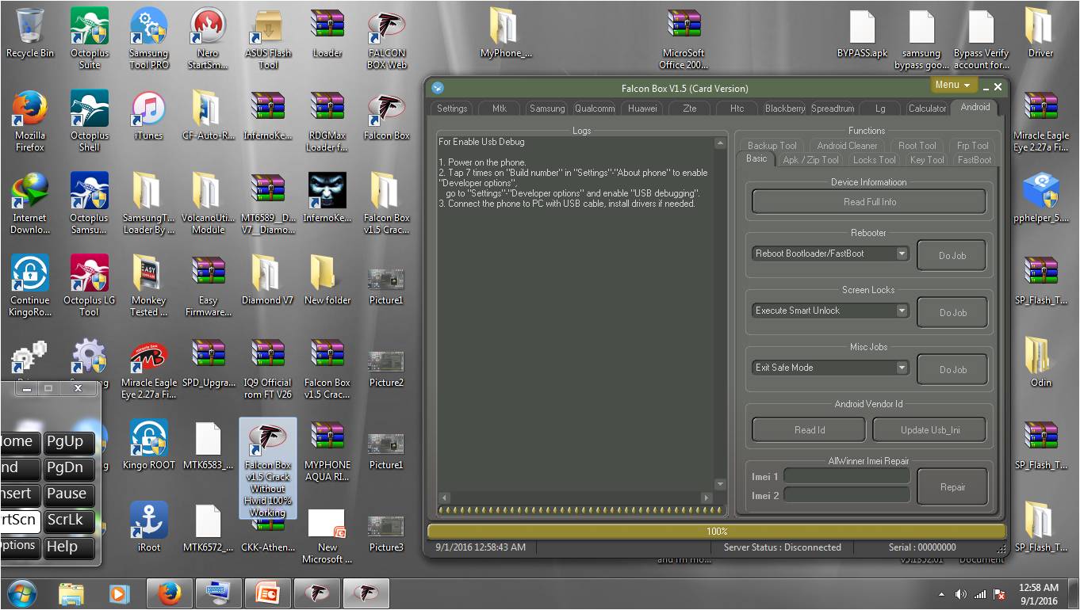Click Do Job in the Screen Locks section

[x=952, y=313]
